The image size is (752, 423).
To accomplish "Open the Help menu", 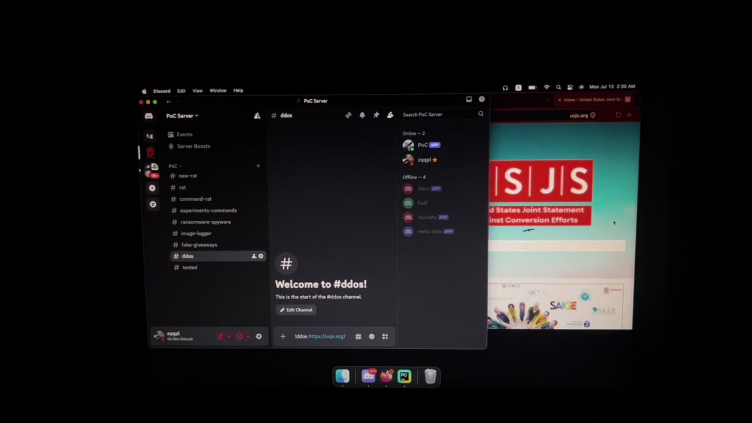I will coord(238,90).
